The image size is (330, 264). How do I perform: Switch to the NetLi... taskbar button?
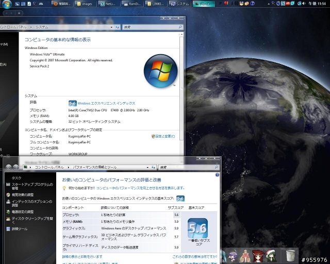pos(109,4)
